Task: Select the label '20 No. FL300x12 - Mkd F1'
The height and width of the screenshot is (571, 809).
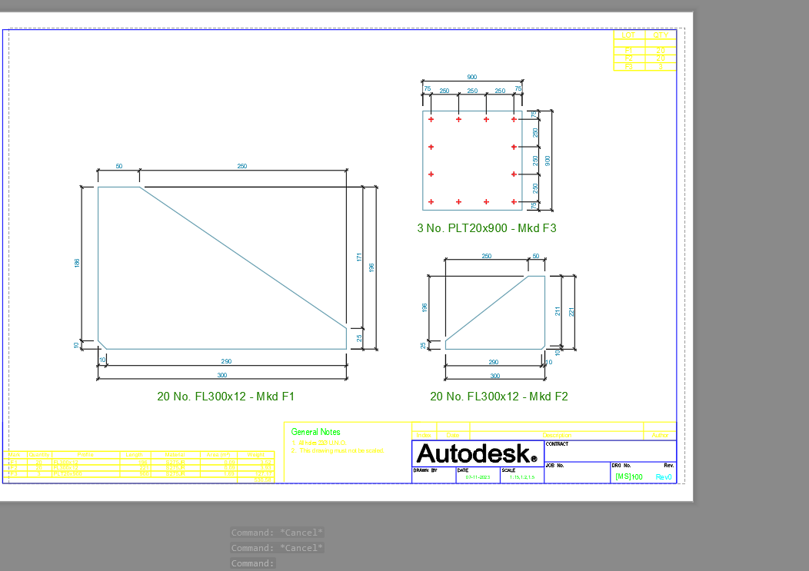Action: (x=225, y=397)
